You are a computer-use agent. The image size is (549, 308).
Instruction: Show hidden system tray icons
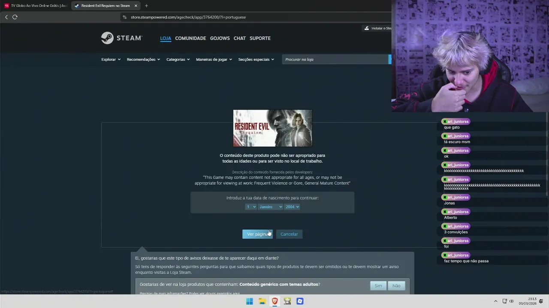pyautogui.click(x=495, y=301)
